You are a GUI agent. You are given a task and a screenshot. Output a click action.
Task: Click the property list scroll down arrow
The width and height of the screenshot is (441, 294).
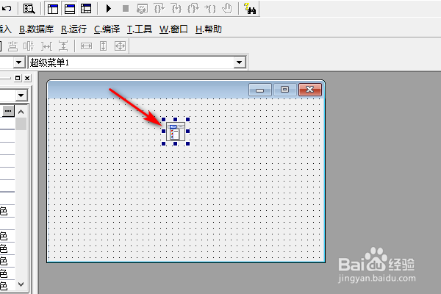pyautogui.click(x=21, y=284)
